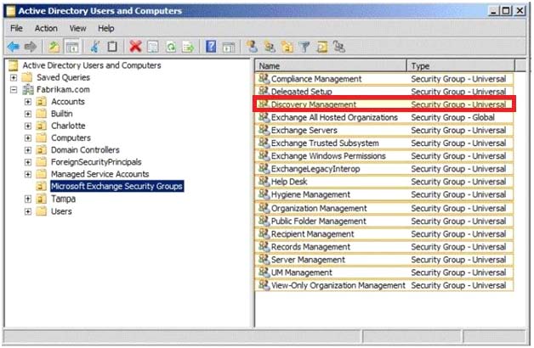Click the Security Group - Global type cell

click(452, 117)
